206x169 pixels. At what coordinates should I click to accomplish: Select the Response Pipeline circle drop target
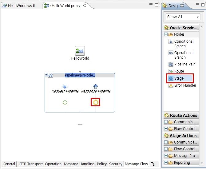coord(96,102)
